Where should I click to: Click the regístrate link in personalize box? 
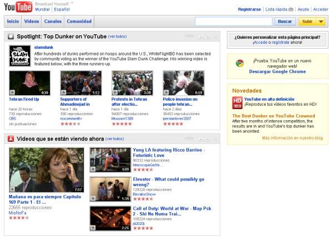point(280,42)
